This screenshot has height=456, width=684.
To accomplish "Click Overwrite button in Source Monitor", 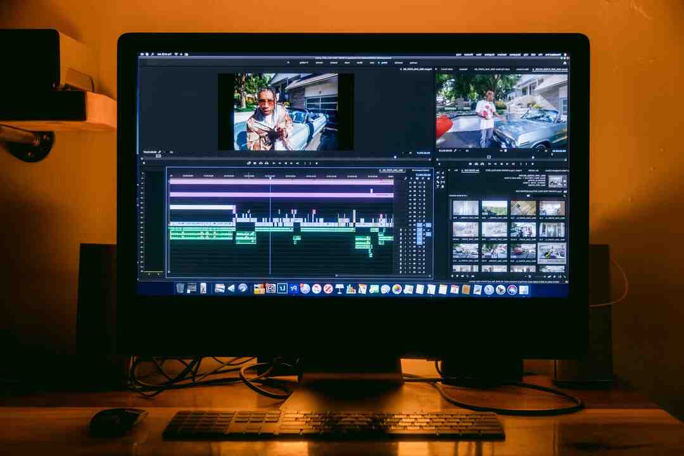I will (476, 164).
